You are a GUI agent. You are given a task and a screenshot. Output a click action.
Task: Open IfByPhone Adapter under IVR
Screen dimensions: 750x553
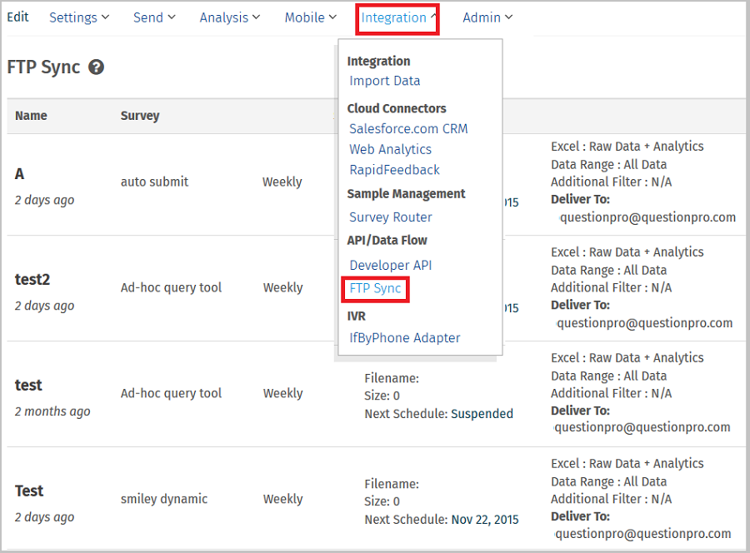[x=404, y=337]
